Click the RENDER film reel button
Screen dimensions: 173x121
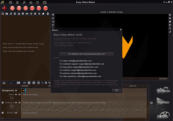point(163,115)
